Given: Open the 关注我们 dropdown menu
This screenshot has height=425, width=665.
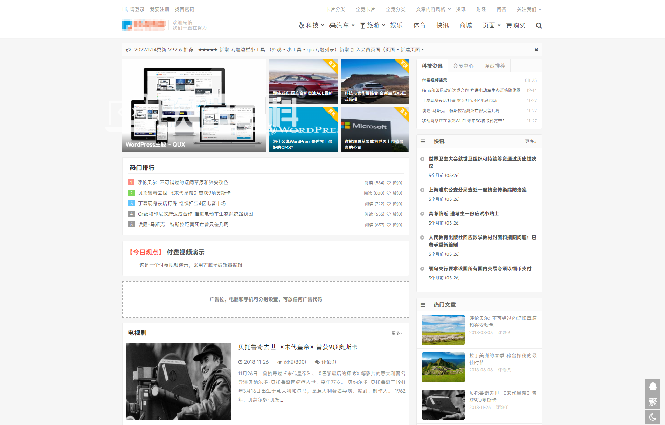Looking at the screenshot, I should pos(529,9).
